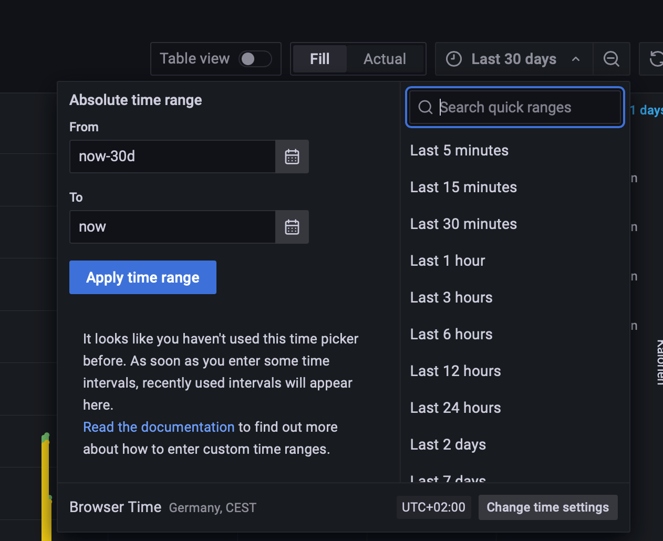Open calendar picker for To field
Viewport: 663px width, 541px height.
(x=292, y=227)
